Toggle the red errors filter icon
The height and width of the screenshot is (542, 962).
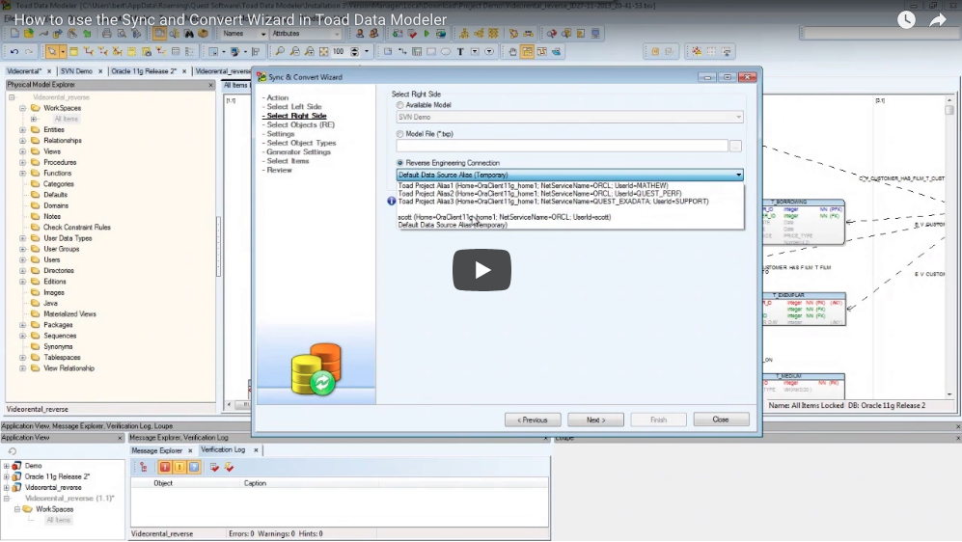(165, 467)
